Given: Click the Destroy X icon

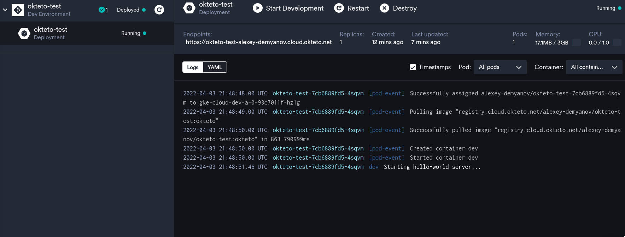Looking at the screenshot, I should [384, 8].
